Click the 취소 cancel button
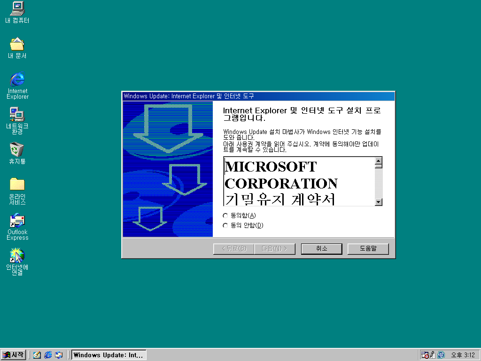 click(x=321, y=249)
